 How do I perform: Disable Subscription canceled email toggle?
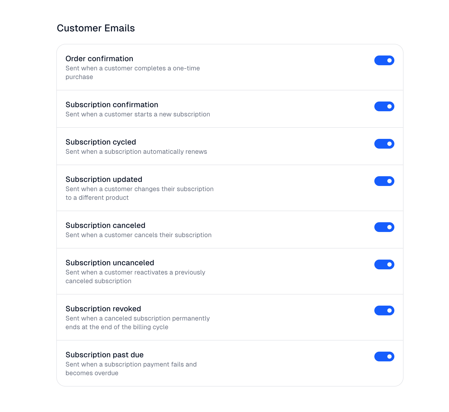pyautogui.click(x=384, y=227)
